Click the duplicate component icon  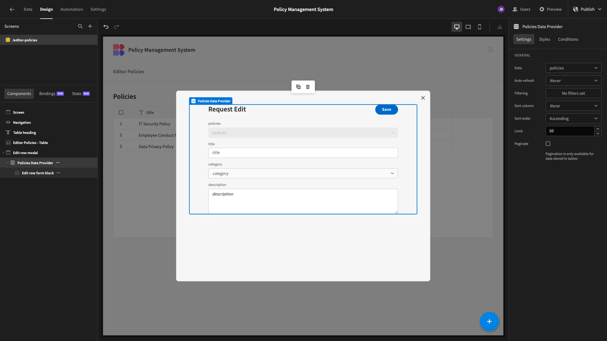298,87
